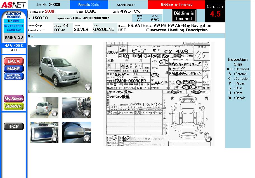
Task: View the navigation screen thumbnail
Action: pos(44,132)
